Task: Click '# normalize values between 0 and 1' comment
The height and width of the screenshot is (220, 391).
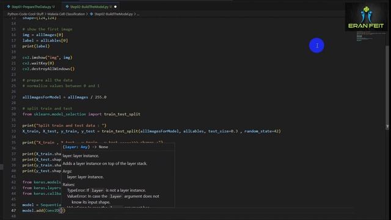Action: (61, 86)
